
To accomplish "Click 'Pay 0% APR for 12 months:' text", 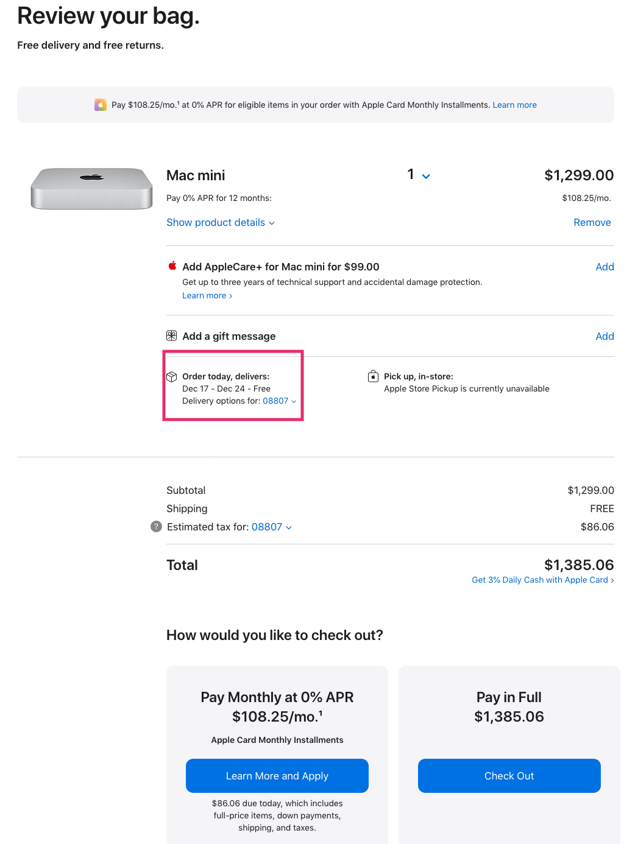I will 219,199.
